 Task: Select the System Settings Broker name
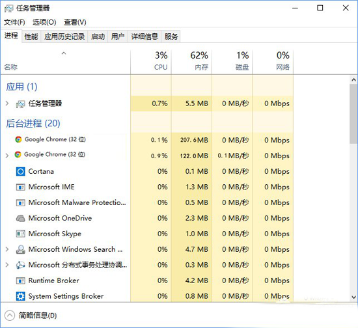pos(66,296)
